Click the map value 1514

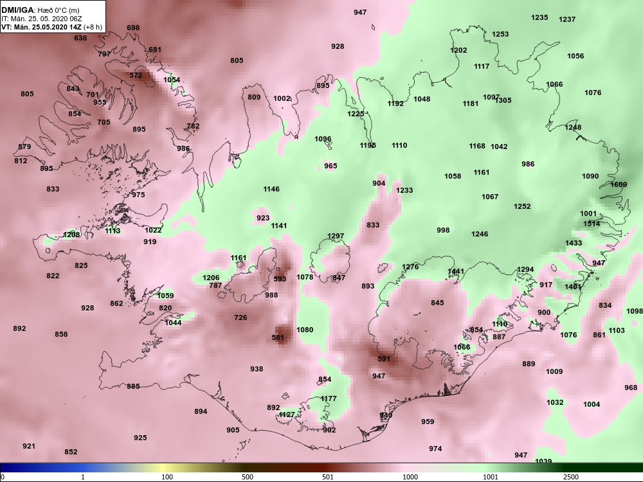[x=592, y=224]
